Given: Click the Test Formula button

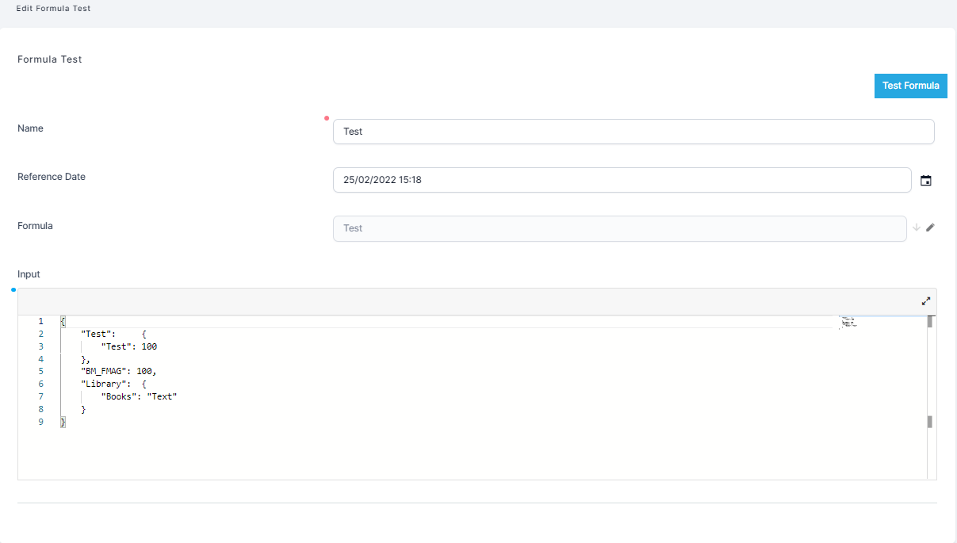Looking at the screenshot, I should (x=910, y=86).
